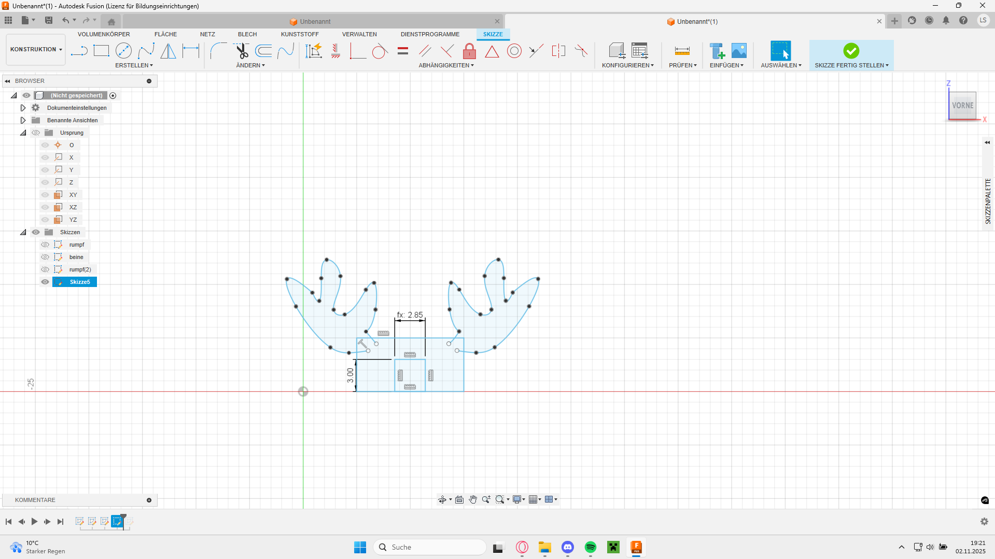This screenshot has width=995, height=559.
Task: Switch to the VOLUMENKÖRPER tab
Action: 104,34
